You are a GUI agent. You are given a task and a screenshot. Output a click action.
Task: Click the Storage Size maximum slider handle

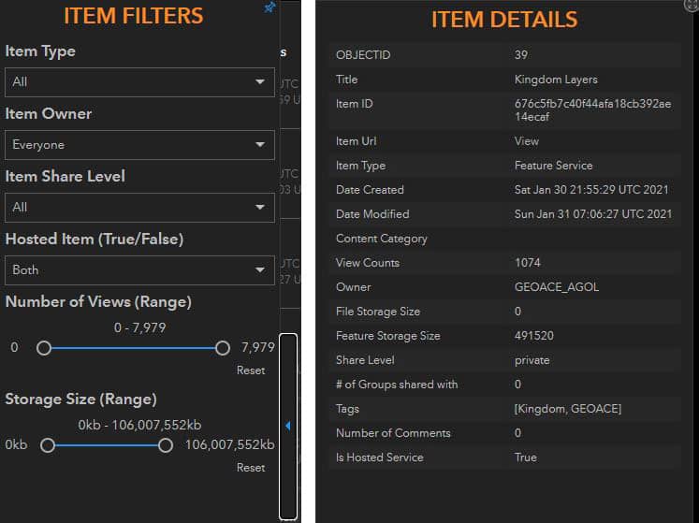(x=166, y=445)
